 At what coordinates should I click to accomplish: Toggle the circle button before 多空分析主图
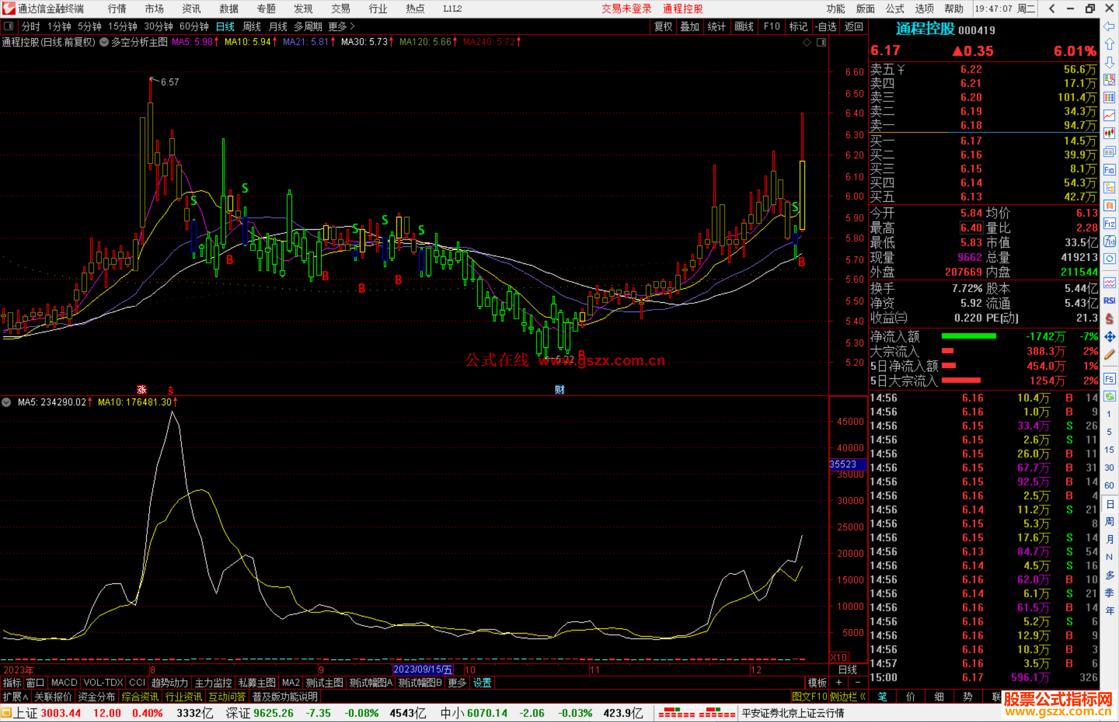pyautogui.click(x=104, y=42)
